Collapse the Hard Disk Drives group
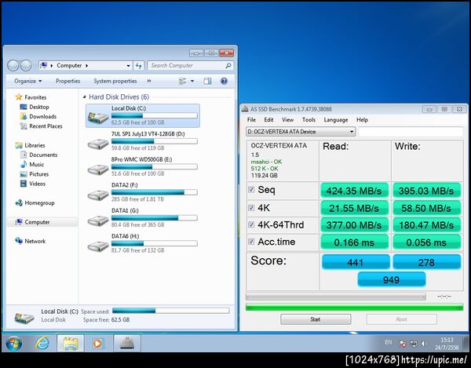 85,97
